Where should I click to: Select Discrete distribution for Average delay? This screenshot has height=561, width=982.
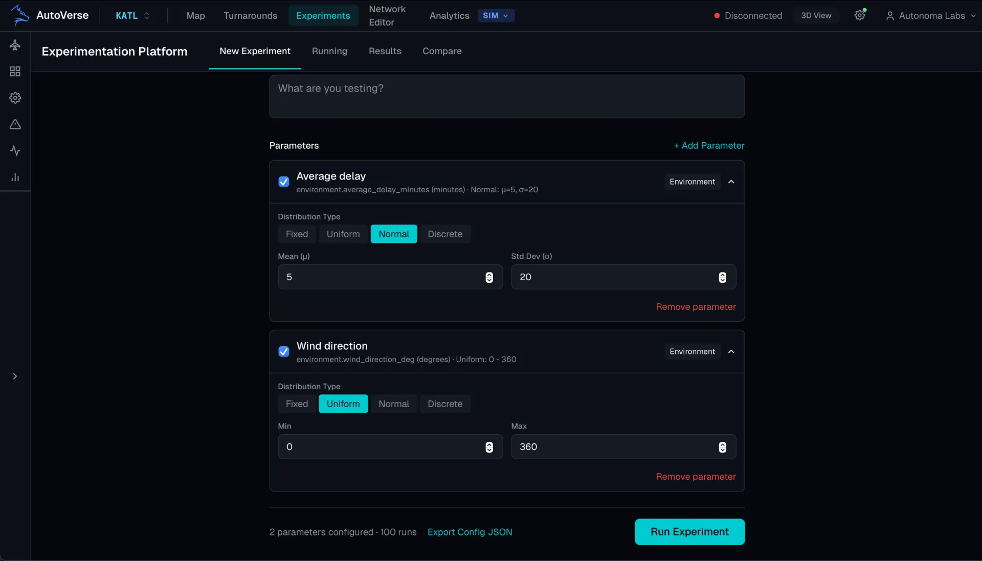[444, 234]
